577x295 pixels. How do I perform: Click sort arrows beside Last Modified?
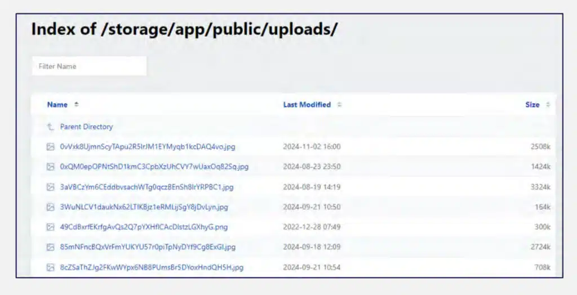pyautogui.click(x=339, y=105)
